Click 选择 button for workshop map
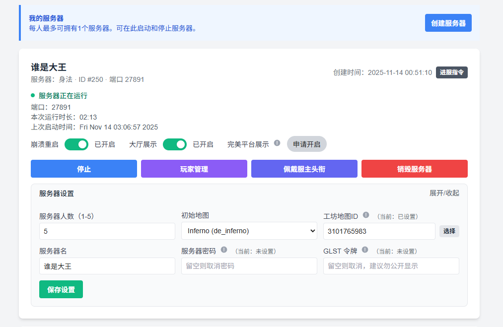Image resolution: width=503 pixels, height=327 pixels. [449, 231]
